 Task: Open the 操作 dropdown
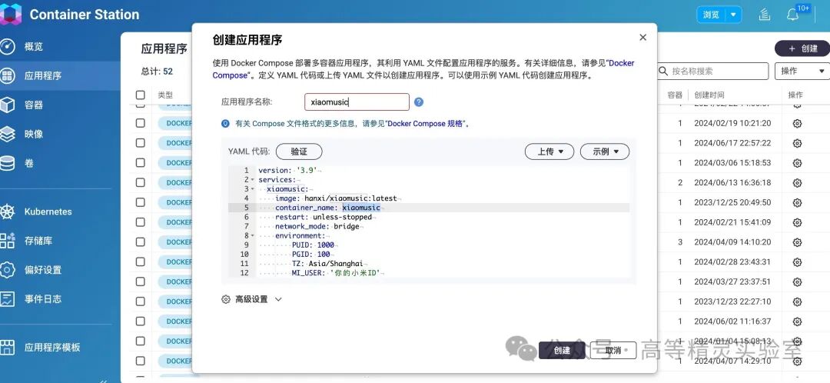point(802,71)
